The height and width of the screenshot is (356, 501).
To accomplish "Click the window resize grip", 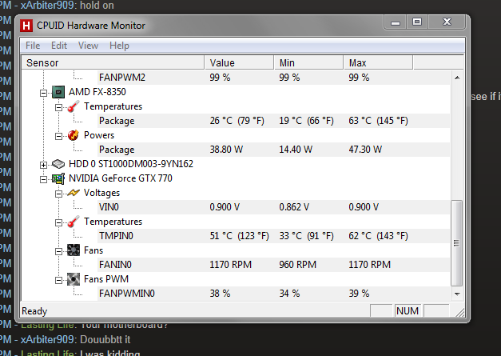I will point(459,313).
